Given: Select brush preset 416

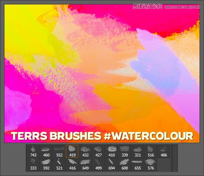Looking at the screenshot, I should tap(72, 165).
